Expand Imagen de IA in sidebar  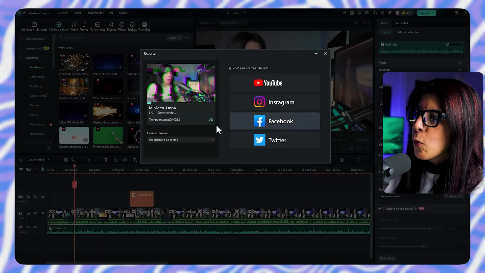coord(21,48)
